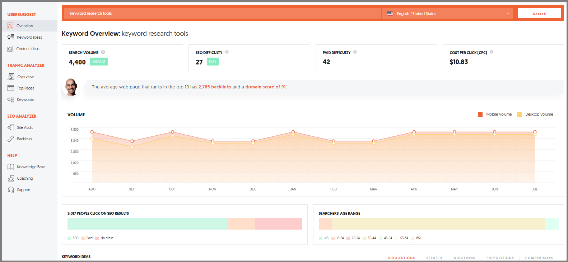Image resolution: width=568 pixels, height=262 pixels.
Task: Toggle Desktop Volume legend swatch
Action: click(x=519, y=115)
